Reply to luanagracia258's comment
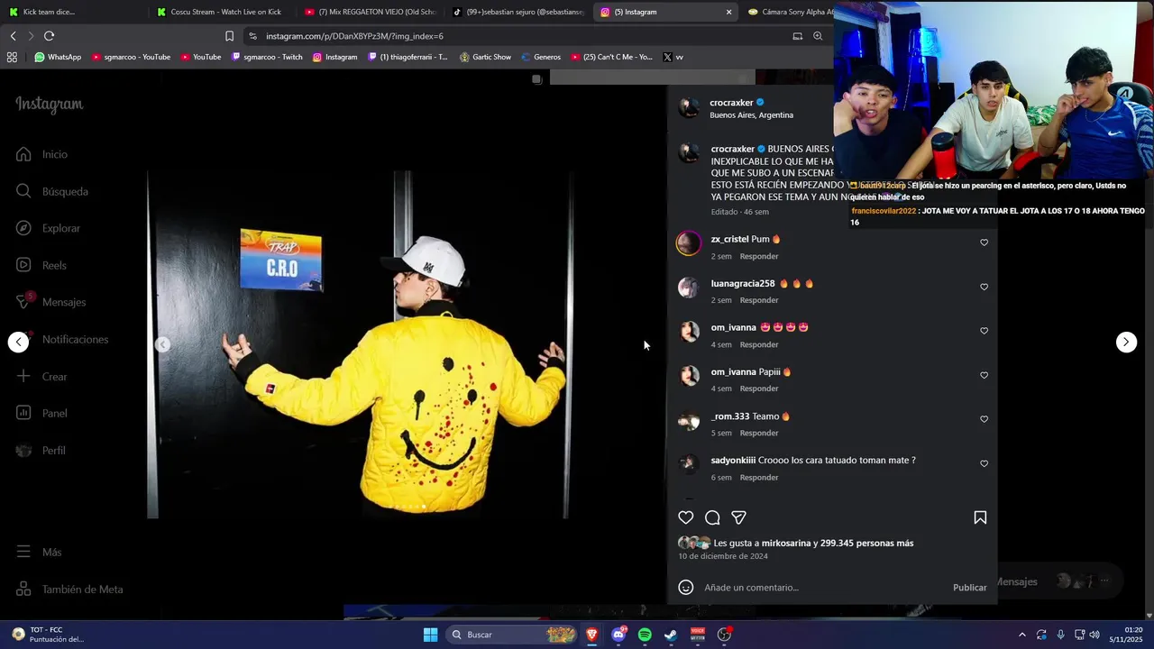This screenshot has height=649, width=1154. tap(759, 300)
